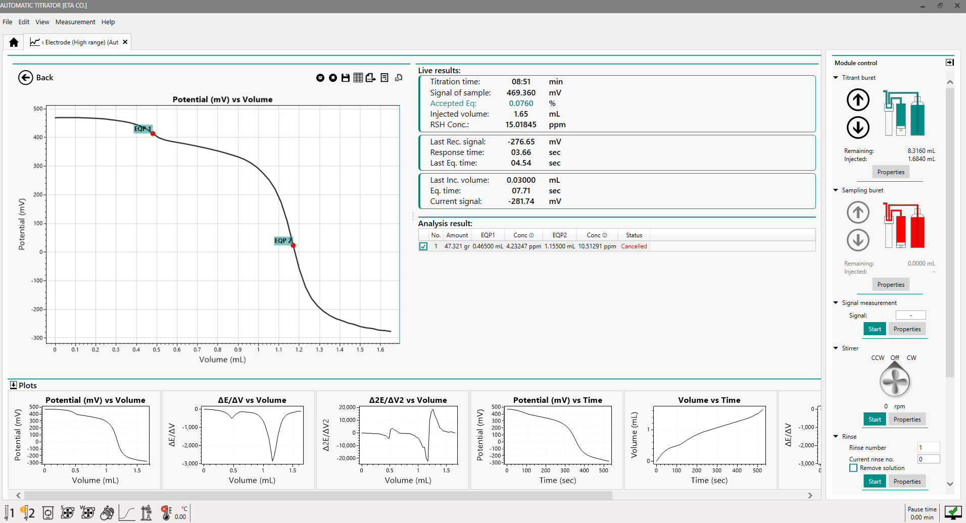Collapse the Plots panel

[14, 385]
